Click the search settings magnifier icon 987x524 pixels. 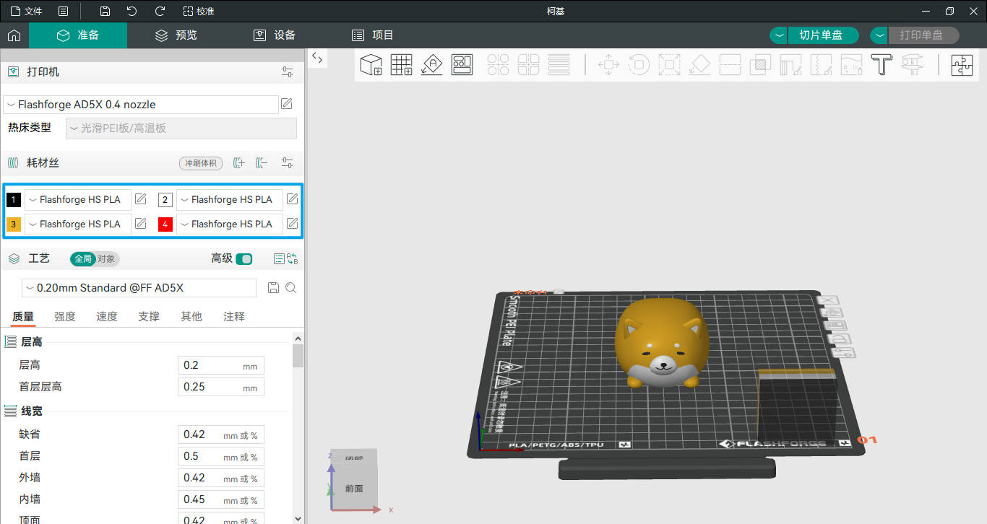click(x=291, y=287)
